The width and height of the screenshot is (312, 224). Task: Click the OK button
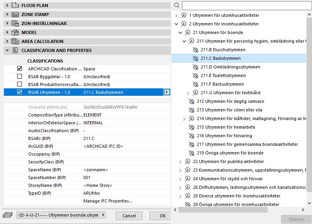161,216
